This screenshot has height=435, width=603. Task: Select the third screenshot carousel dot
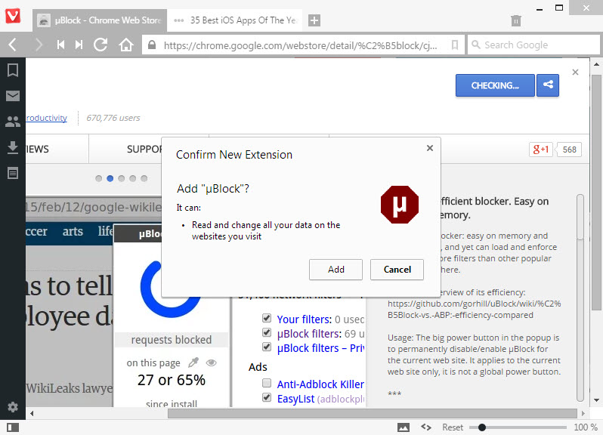coord(122,178)
